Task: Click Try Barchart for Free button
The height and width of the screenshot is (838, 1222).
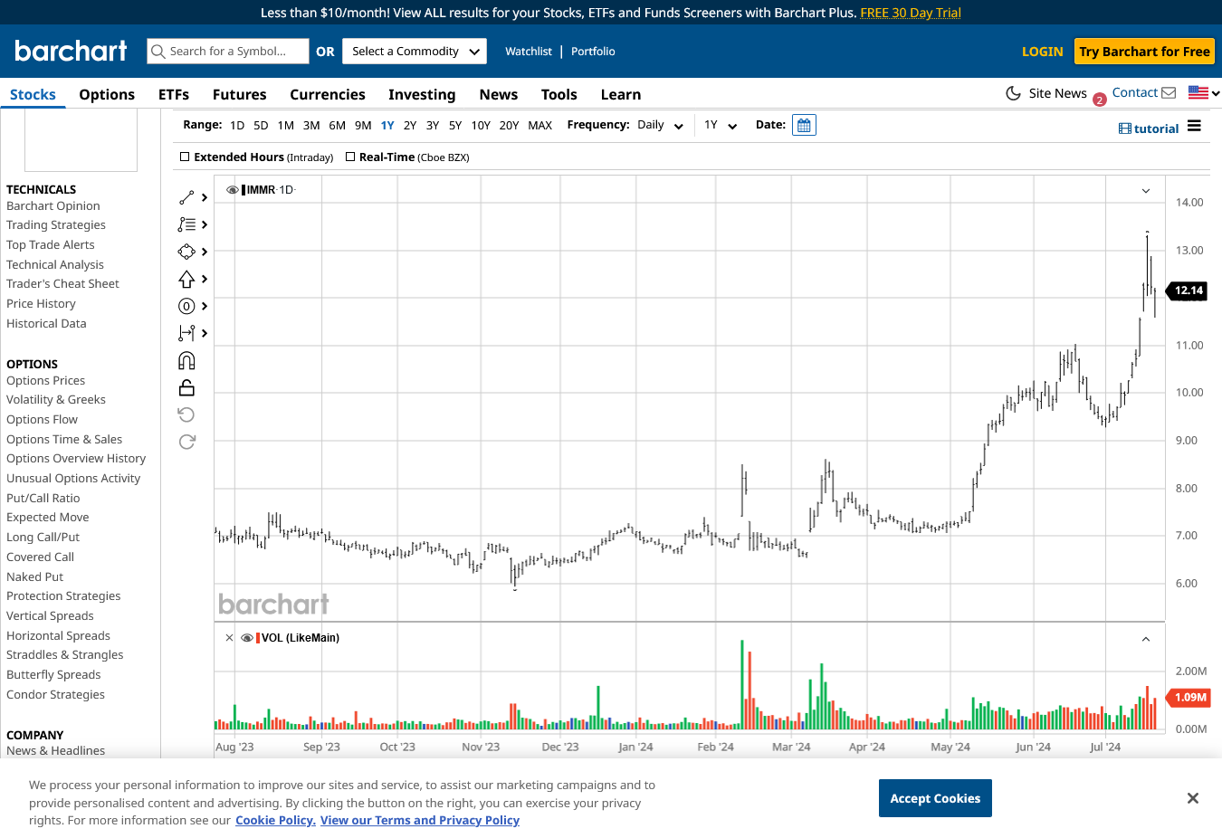Action: click(1144, 52)
